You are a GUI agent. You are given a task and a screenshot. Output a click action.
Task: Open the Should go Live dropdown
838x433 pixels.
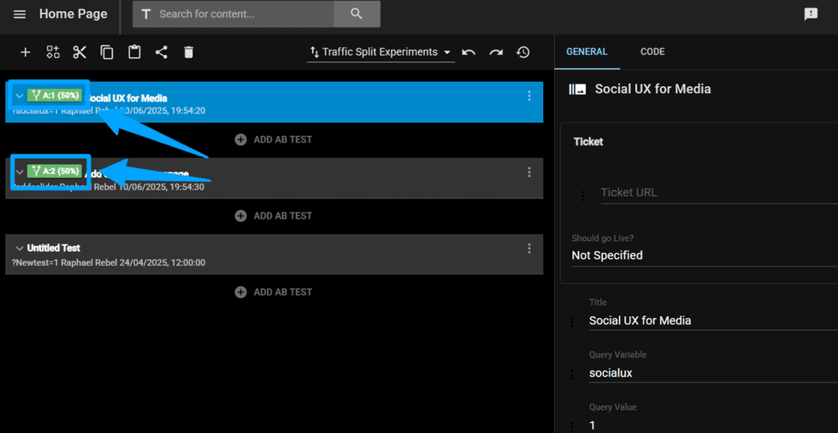(x=705, y=255)
